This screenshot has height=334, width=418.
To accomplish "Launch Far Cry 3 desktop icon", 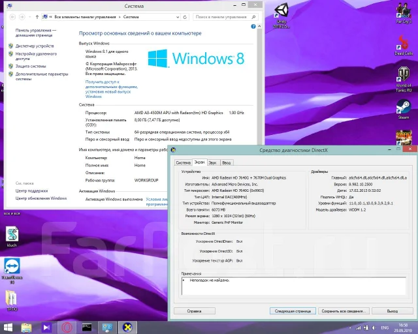I will tap(404, 13).
